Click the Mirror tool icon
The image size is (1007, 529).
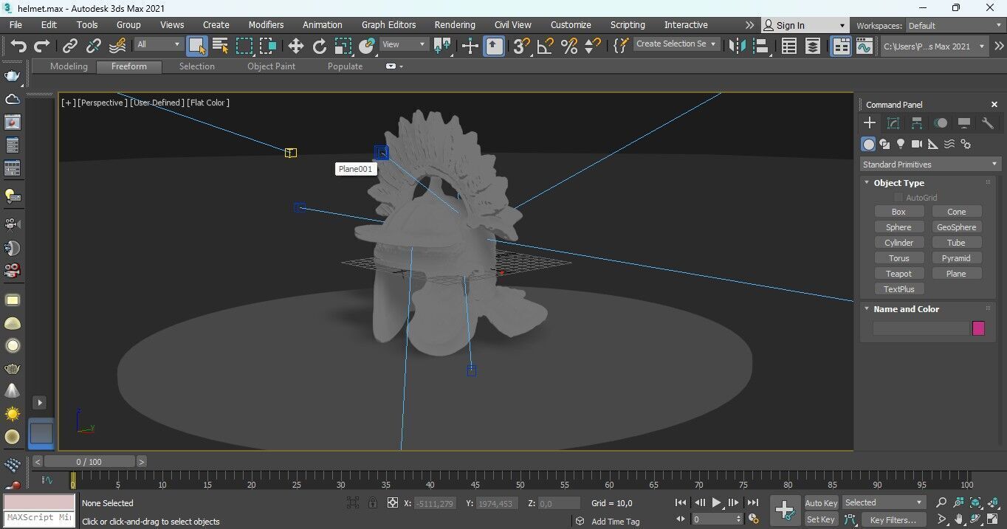(737, 46)
